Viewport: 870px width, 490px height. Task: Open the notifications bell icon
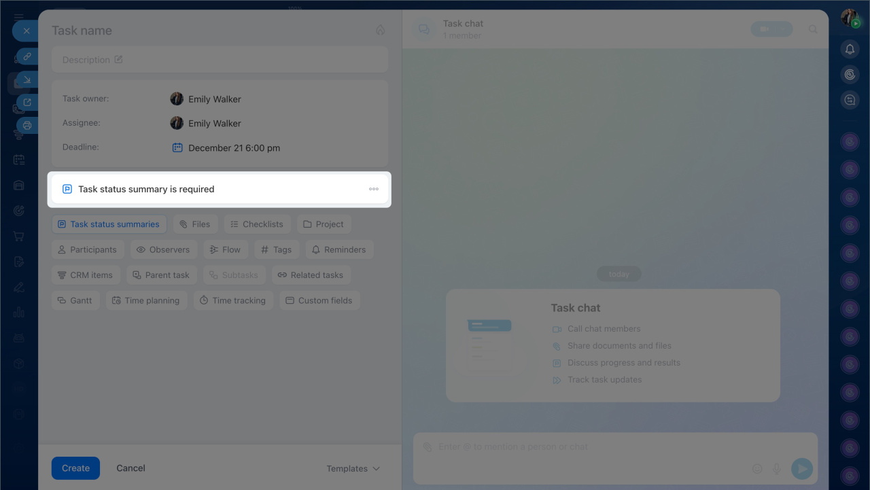coord(850,49)
